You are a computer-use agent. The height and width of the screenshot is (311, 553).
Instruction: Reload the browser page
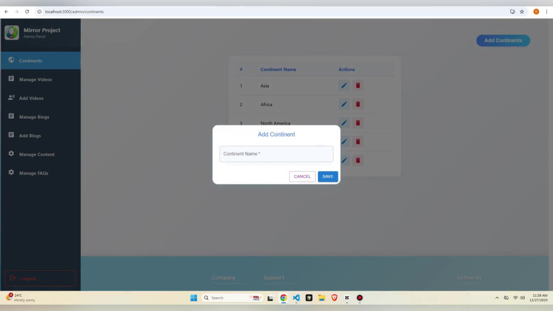pos(27,12)
